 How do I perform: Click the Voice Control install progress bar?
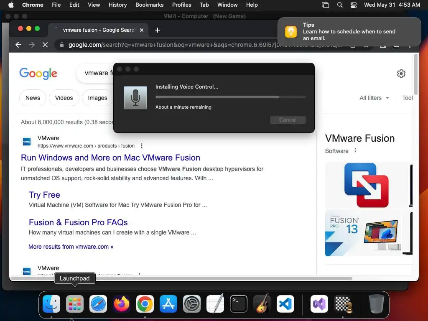click(231, 97)
